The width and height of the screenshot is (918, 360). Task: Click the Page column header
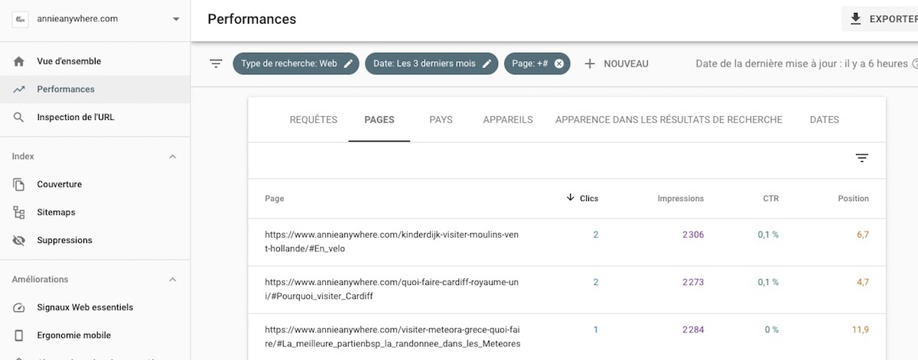[275, 199]
